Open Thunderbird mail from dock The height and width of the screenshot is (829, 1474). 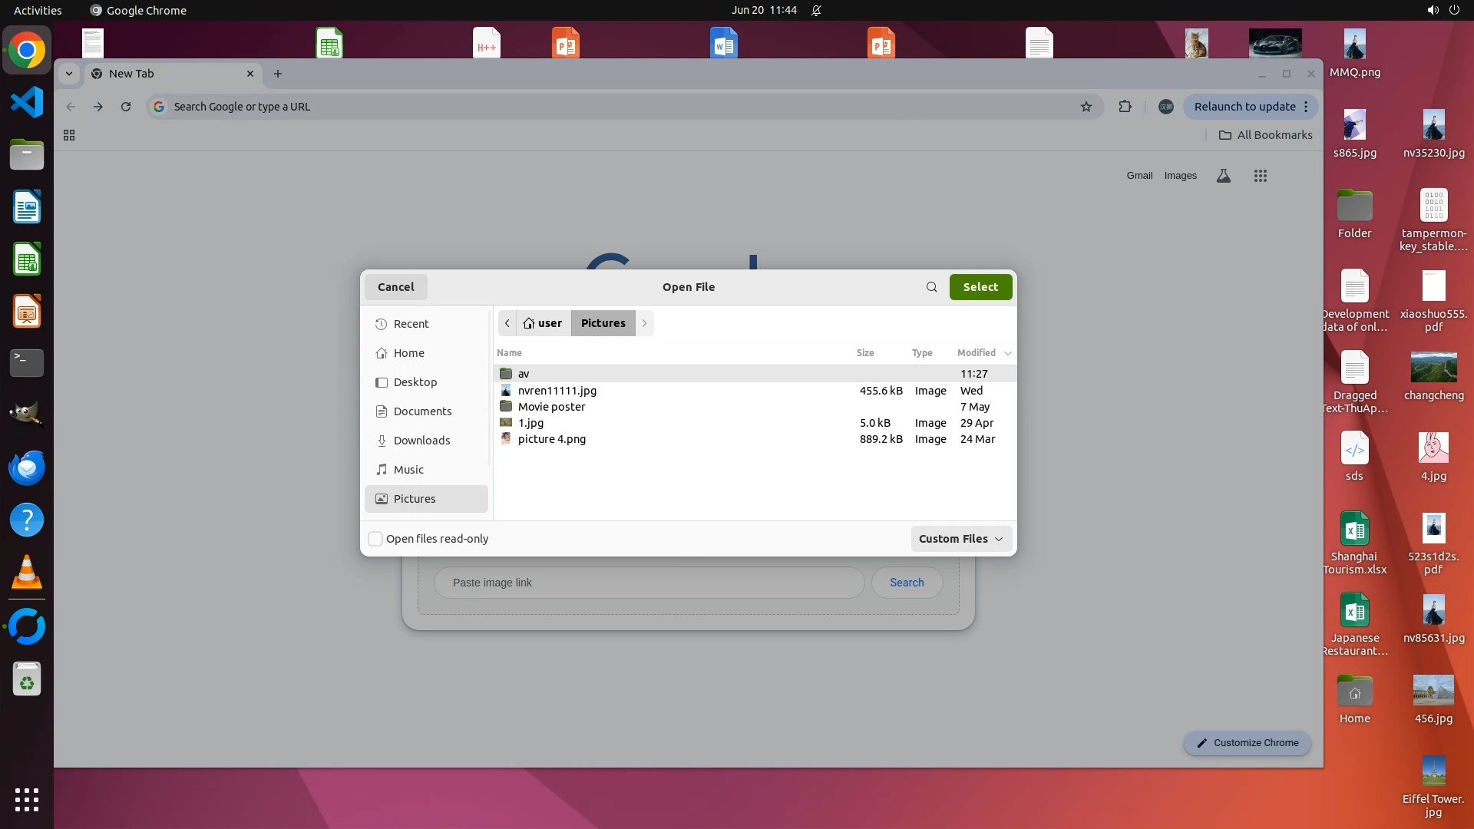[x=27, y=468]
